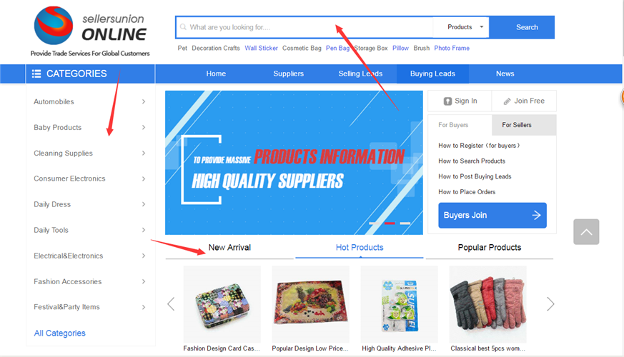The height and width of the screenshot is (357, 624).
Task: Open the gloves product thumbnail
Action: (488, 304)
